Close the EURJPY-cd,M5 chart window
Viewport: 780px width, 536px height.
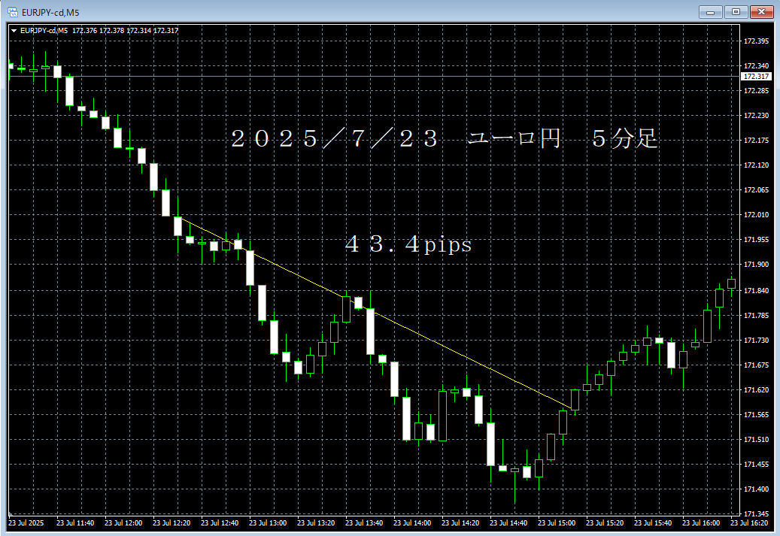pos(761,12)
